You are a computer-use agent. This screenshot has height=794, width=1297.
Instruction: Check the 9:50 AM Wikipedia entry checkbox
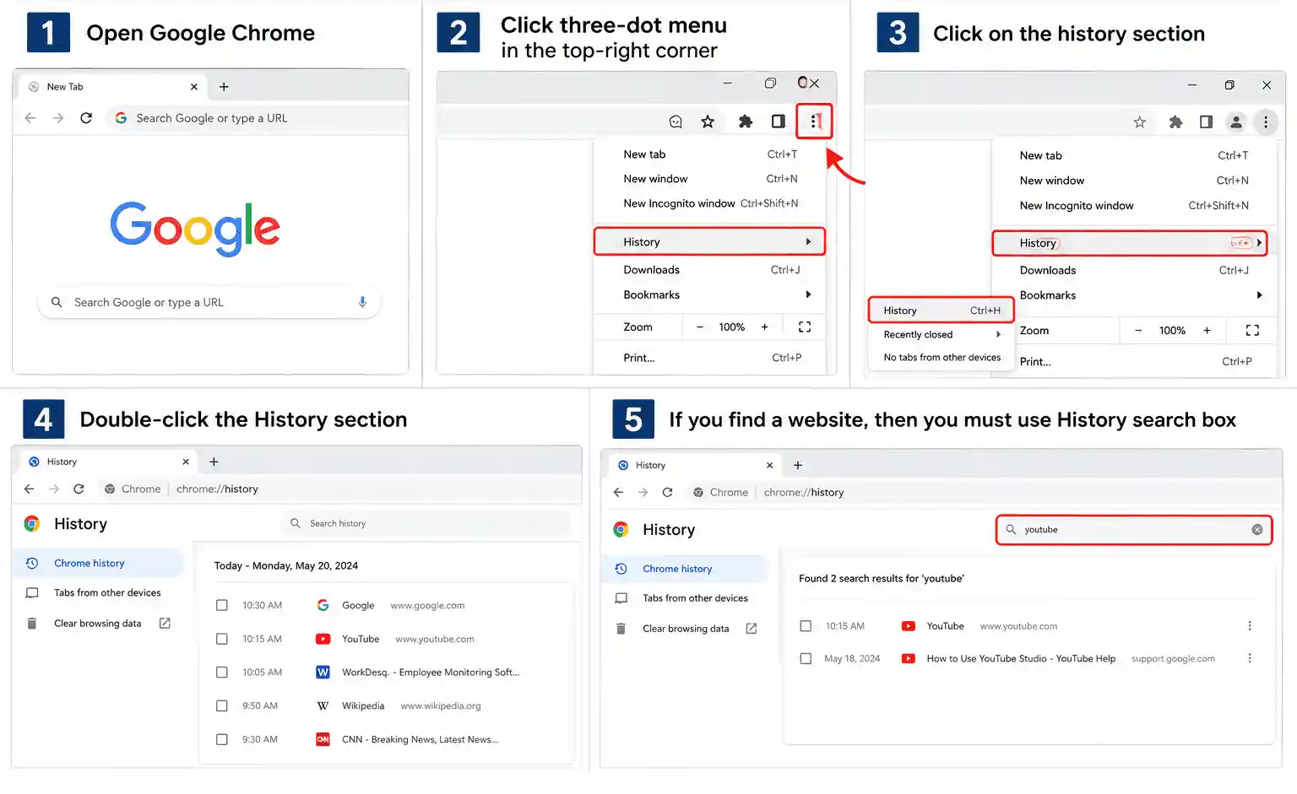(x=222, y=705)
